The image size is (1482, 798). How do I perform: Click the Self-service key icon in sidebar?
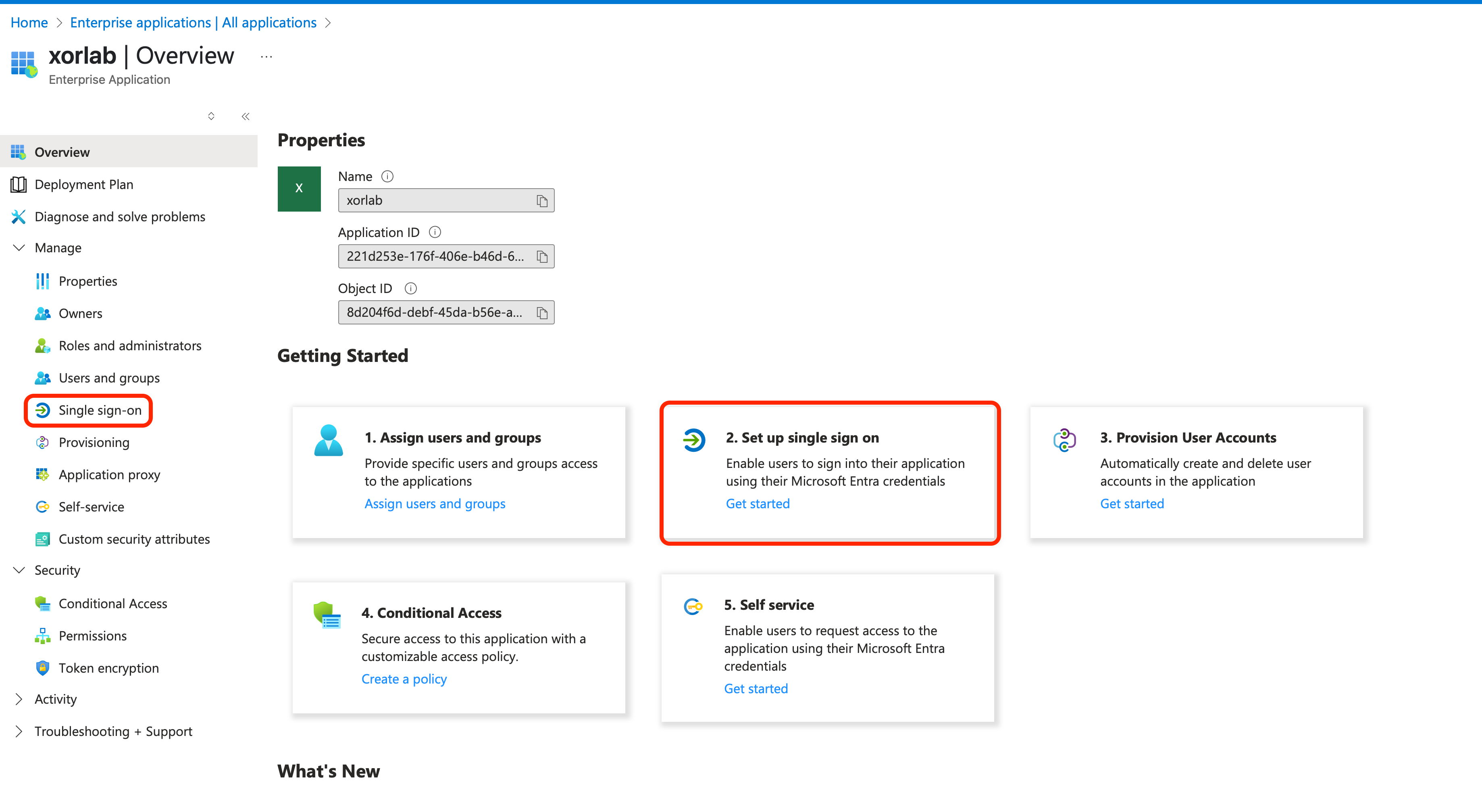(43, 507)
